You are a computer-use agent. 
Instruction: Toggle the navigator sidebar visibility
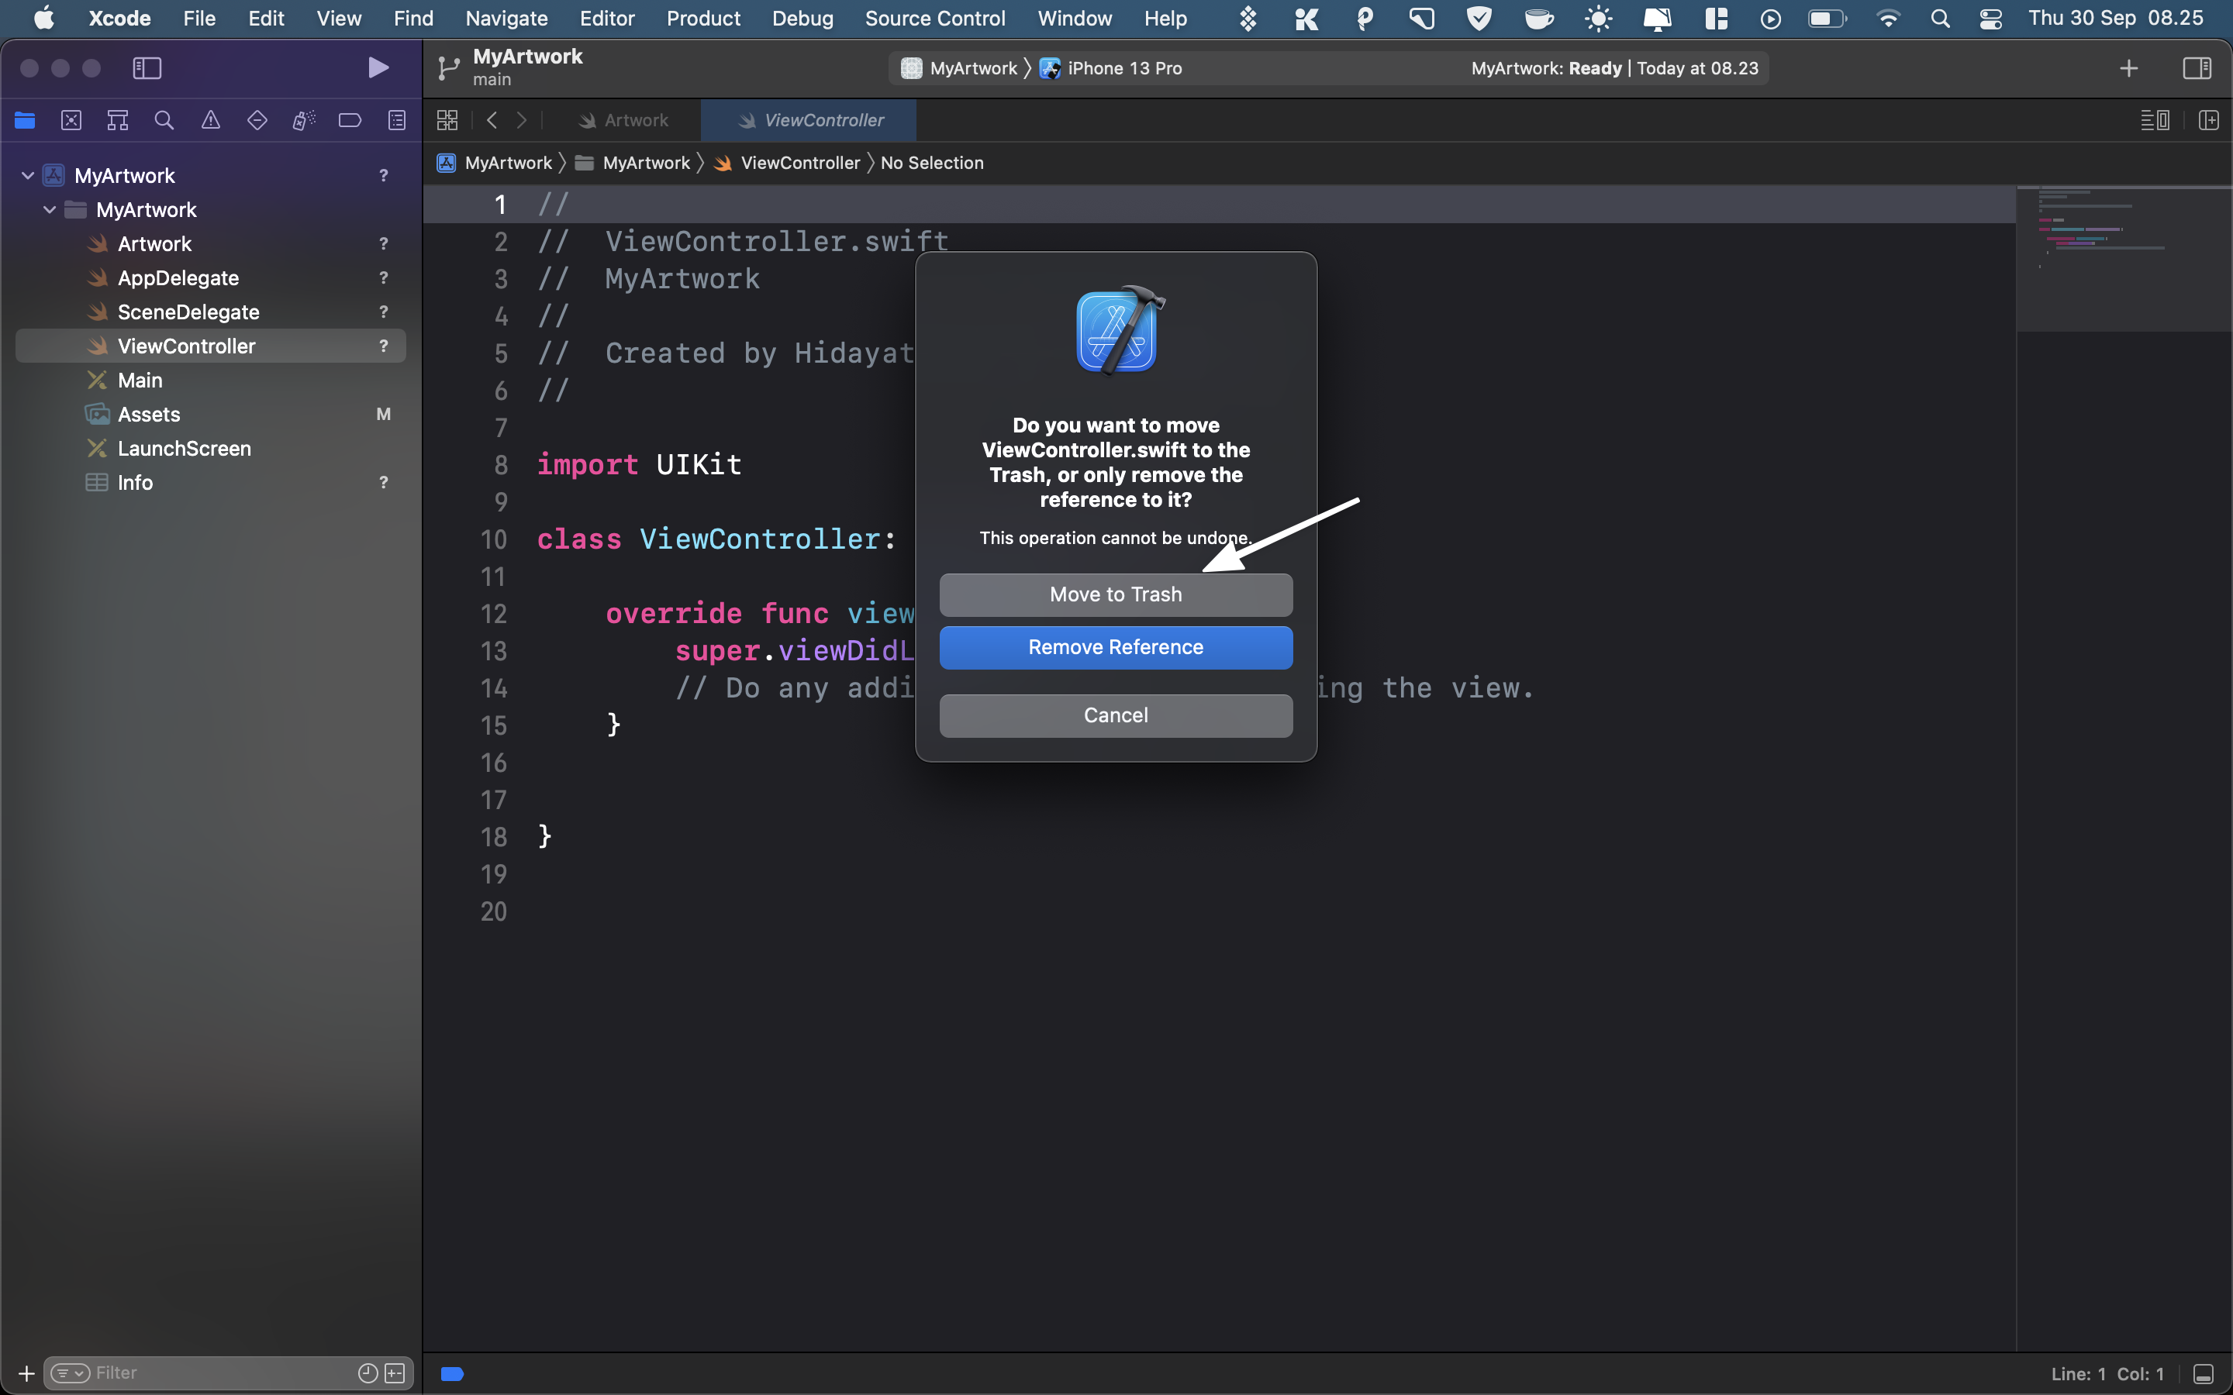147,67
